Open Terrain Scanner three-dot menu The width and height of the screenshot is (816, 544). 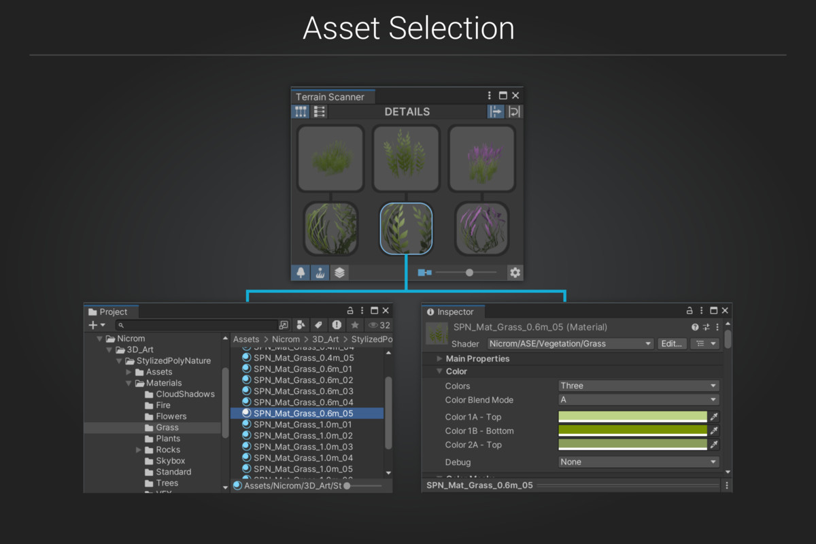coord(489,96)
